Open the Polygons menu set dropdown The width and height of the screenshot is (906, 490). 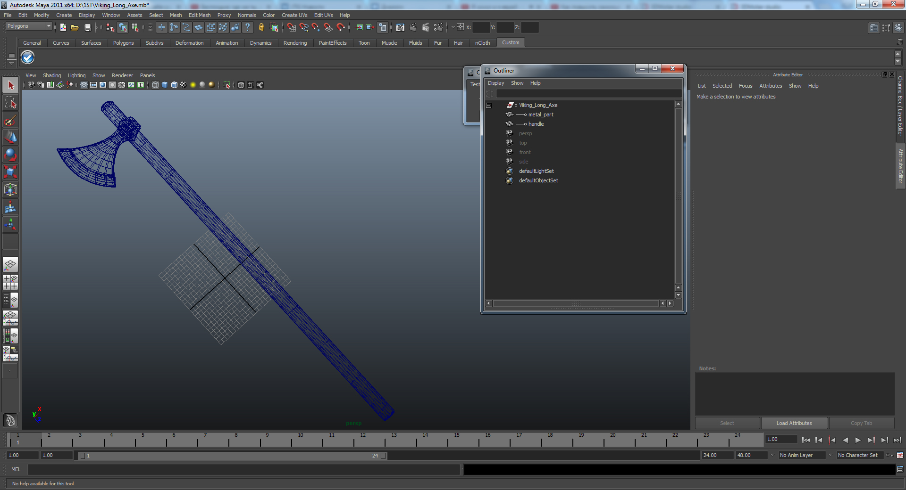(x=48, y=26)
